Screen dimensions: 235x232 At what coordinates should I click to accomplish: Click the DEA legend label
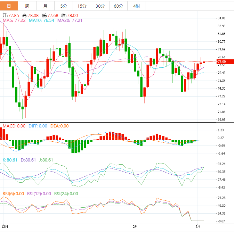59,126
